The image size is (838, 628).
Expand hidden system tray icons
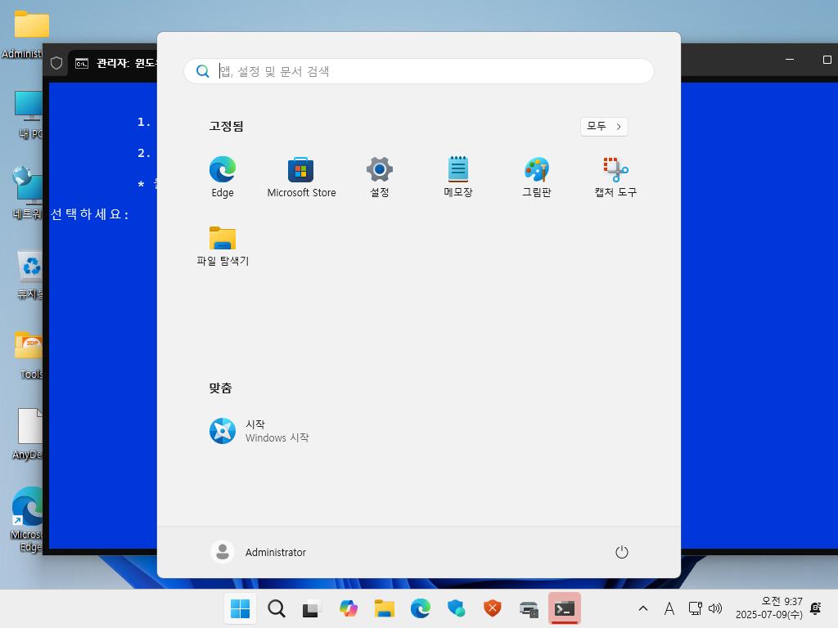[643, 608]
